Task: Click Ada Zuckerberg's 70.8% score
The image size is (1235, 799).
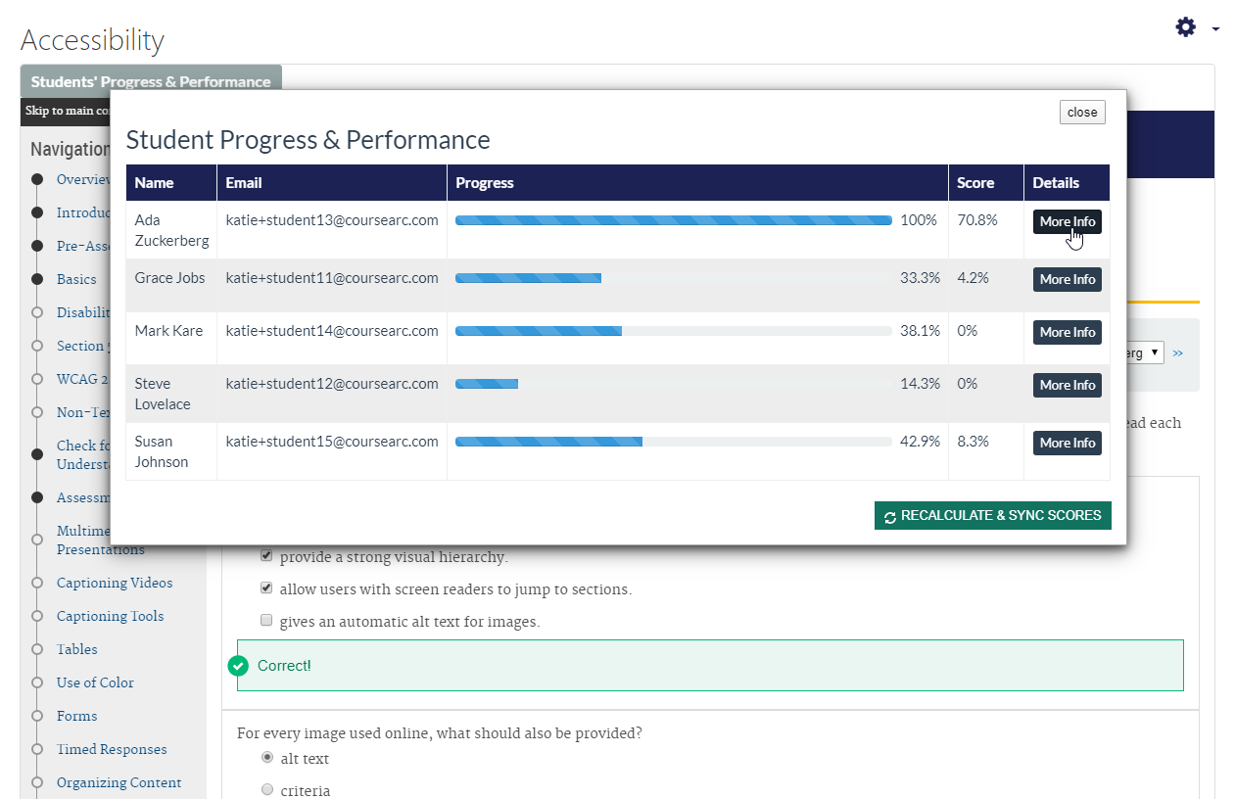Action: coord(977,220)
